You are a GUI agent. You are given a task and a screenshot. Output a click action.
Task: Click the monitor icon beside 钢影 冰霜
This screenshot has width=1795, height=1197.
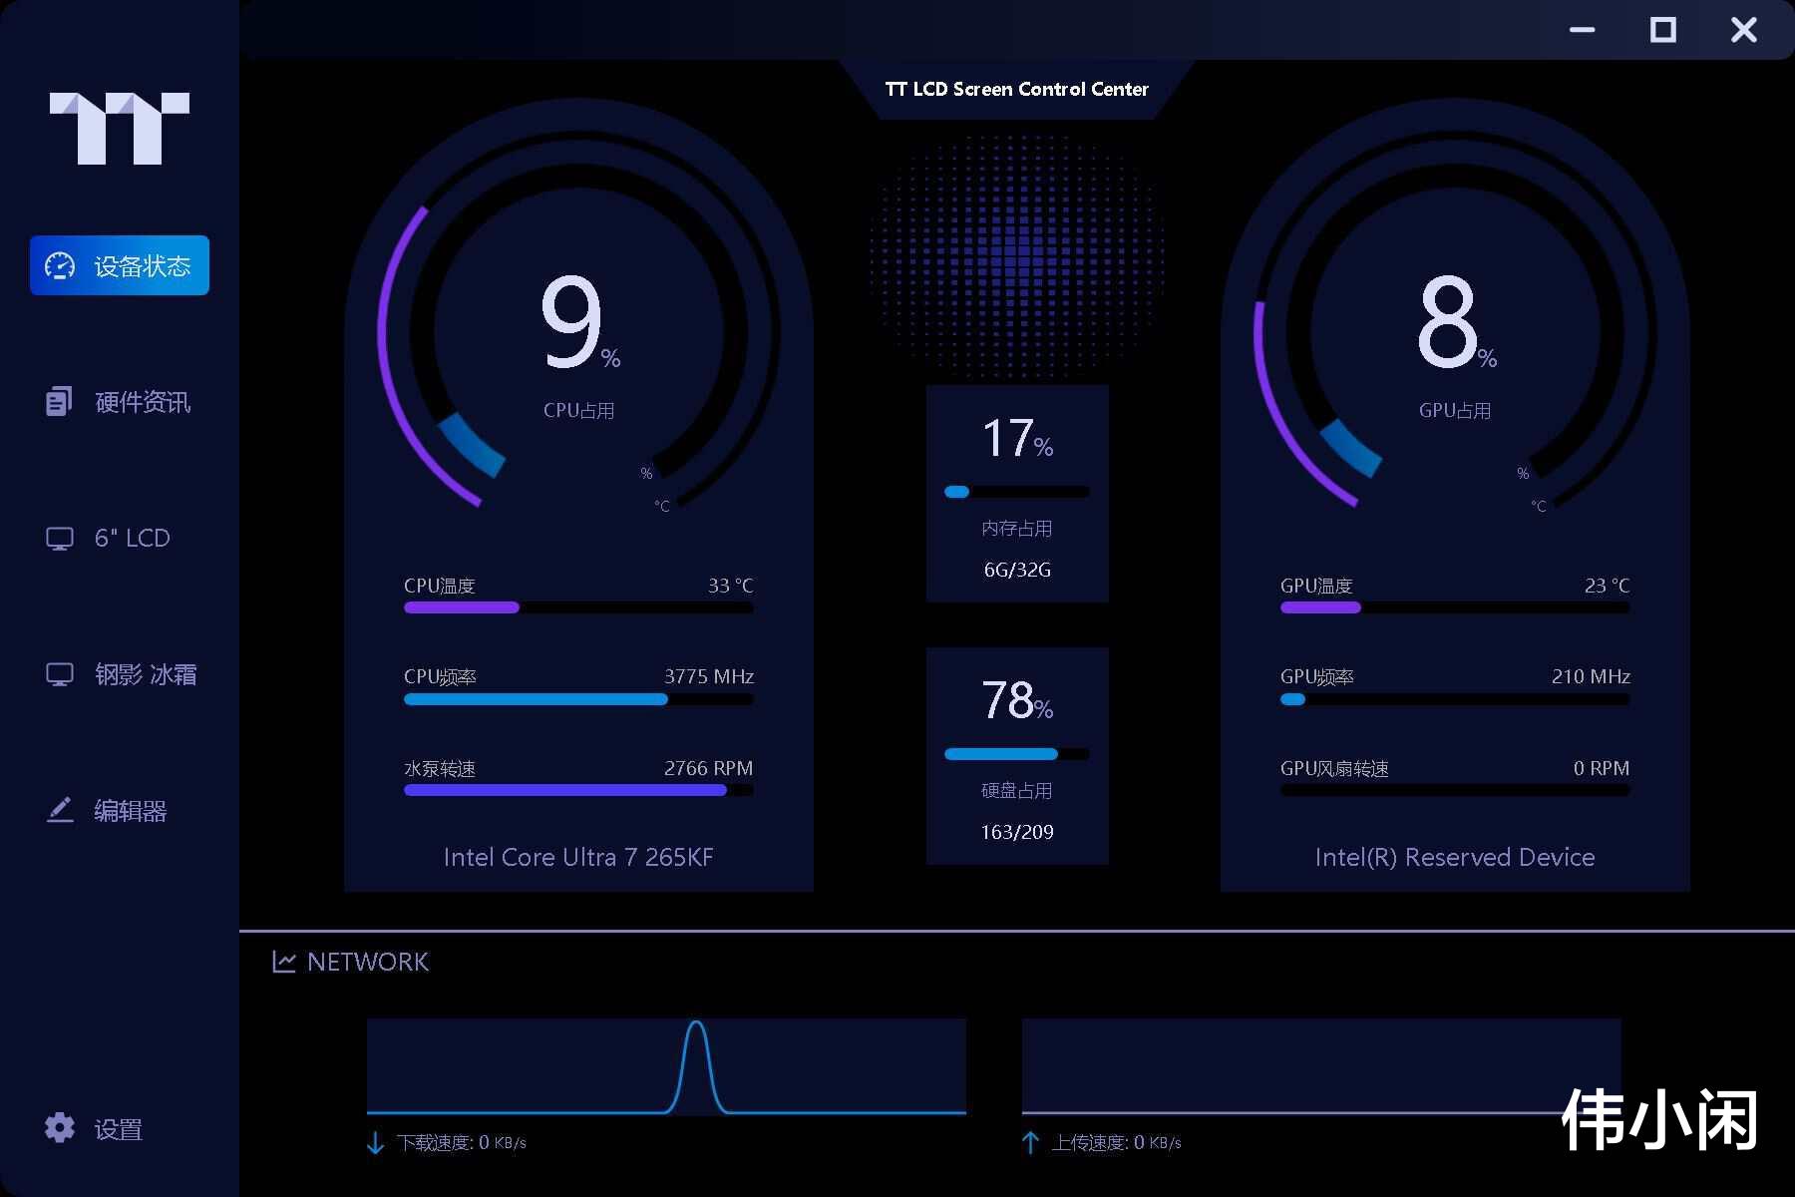pyautogui.click(x=60, y=675)
